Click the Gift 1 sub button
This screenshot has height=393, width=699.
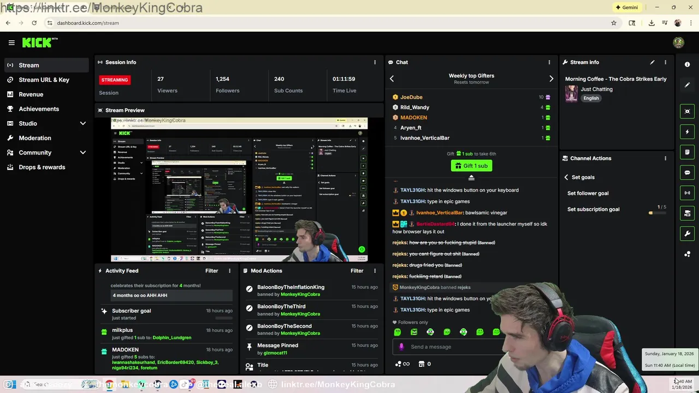(x=471, y=166)
